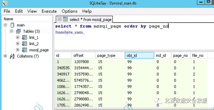Click offset cell 5745776...

(83, 80)
